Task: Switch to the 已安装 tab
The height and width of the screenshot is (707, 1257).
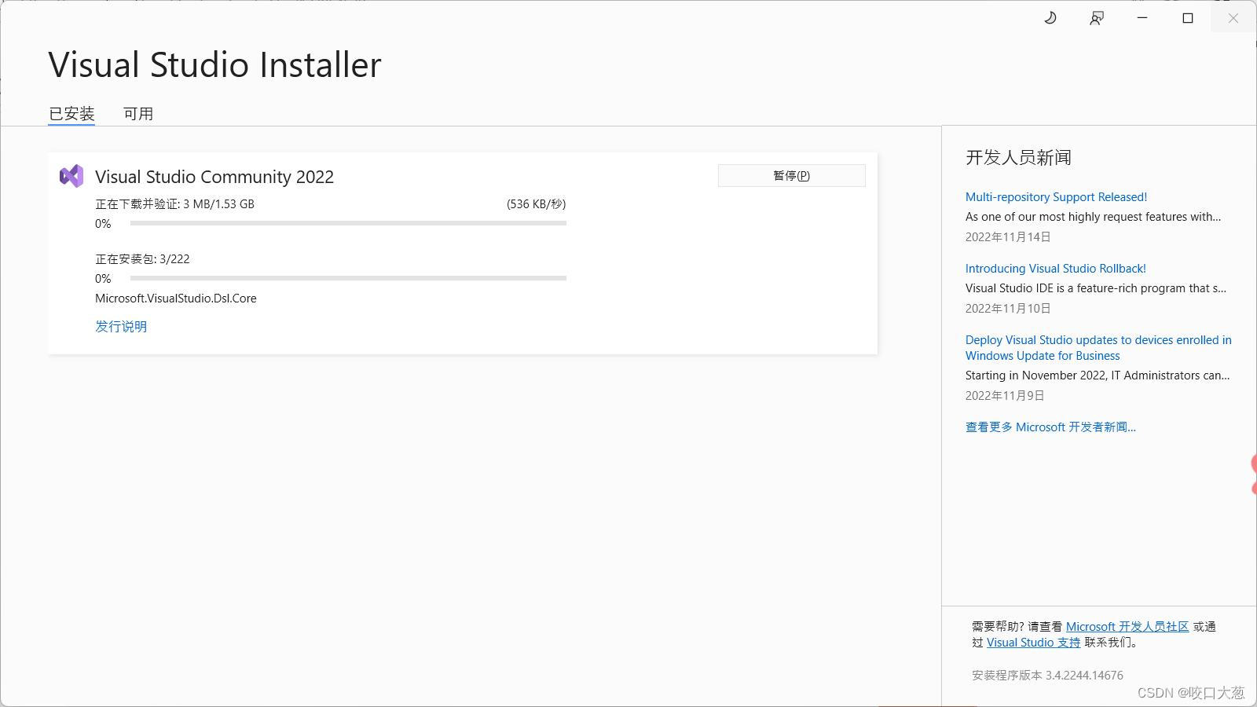Action: pos(71,114)
